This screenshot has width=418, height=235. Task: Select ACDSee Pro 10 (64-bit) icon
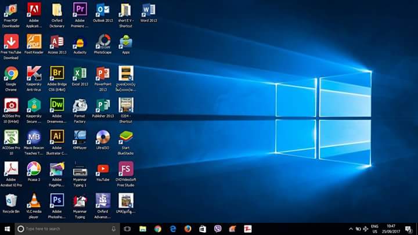[x=11, y=110]
